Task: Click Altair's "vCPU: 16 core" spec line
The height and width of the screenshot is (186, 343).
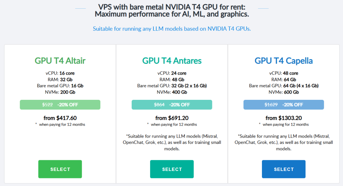Action: click(x=60, y=73)
